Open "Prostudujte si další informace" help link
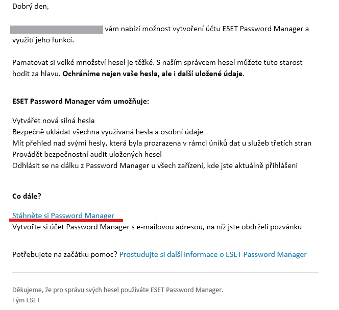Image resolution: width=339 pixels, height=310 pixels. point(213,254)
